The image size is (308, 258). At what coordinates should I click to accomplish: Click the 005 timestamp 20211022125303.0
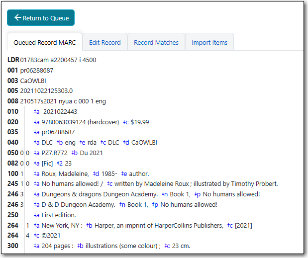(46, 91)
